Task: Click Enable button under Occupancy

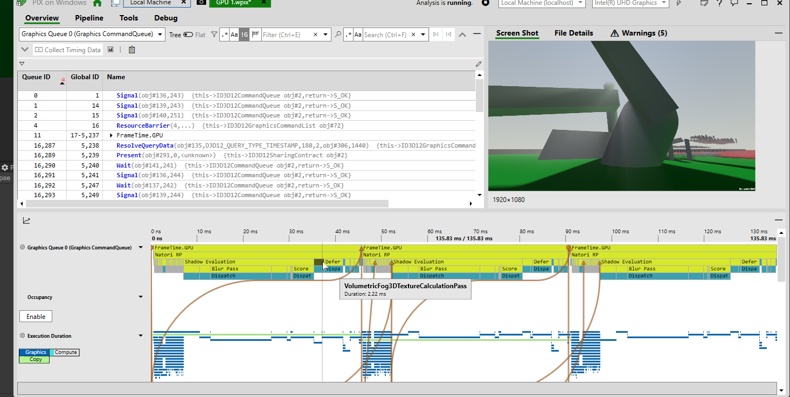Action: (36, 316)
